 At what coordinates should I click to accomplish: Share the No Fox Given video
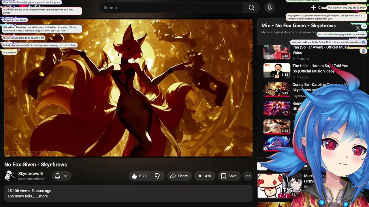point(179,176)
